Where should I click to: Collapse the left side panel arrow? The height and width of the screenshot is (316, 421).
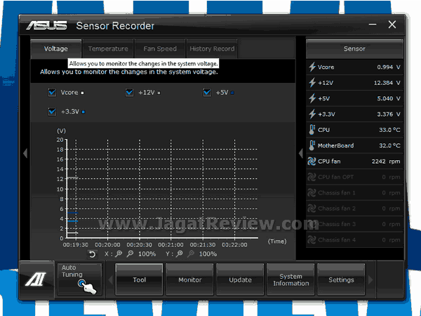pos(25,153)
